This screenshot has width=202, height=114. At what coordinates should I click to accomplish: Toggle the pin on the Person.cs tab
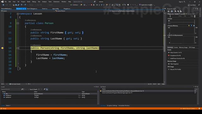coord(23,9)
